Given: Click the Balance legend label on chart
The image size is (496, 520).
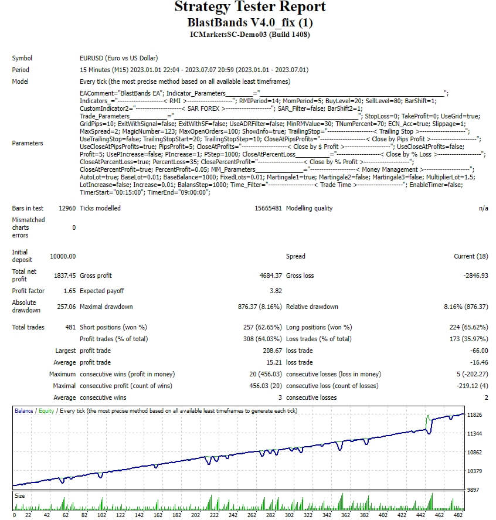Looking at the screenshot, I should [x=24, y=411].
